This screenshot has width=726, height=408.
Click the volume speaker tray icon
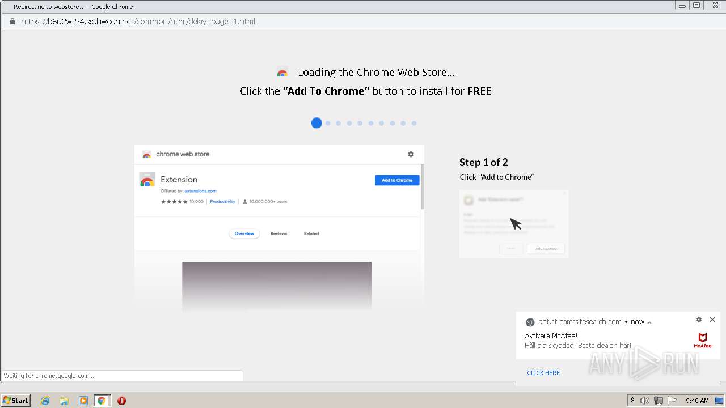(645, 401)
